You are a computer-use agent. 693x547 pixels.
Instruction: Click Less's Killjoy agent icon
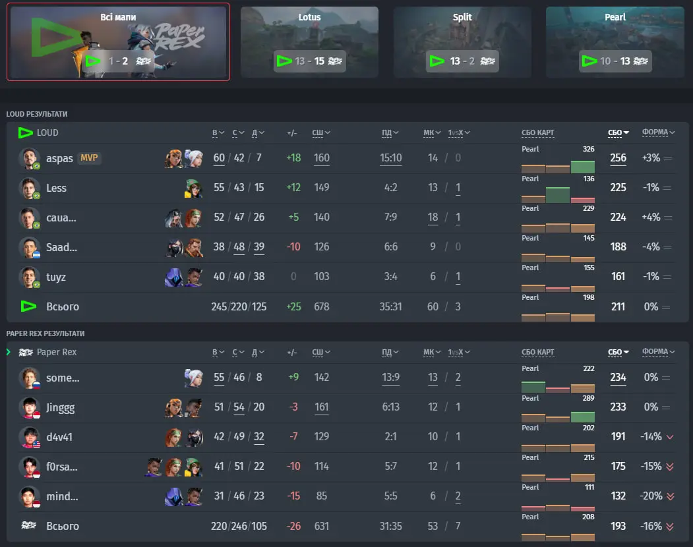[x=194, y=188]
